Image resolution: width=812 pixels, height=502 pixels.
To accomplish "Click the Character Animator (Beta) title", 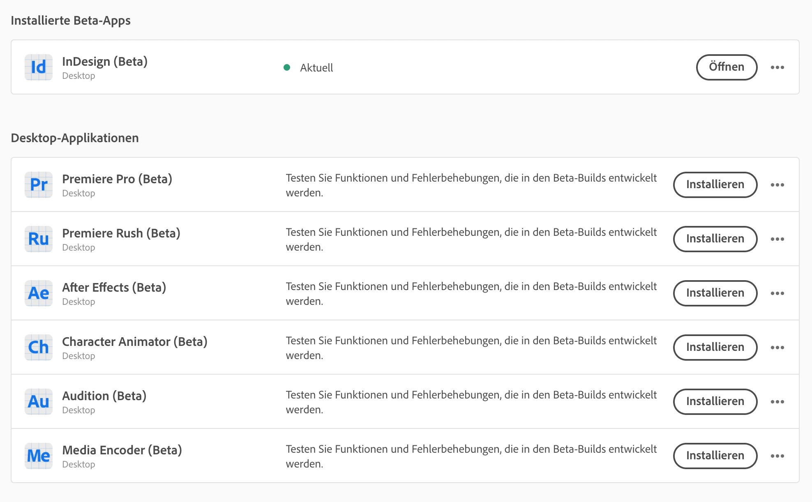I will point(134,342).
